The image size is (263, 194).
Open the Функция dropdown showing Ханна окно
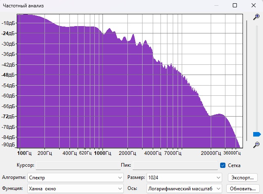[x=76, y=189]
